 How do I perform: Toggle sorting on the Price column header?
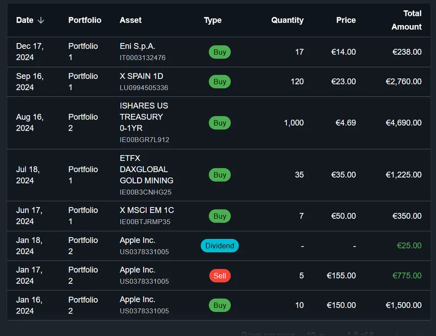(x=346, y=20)
